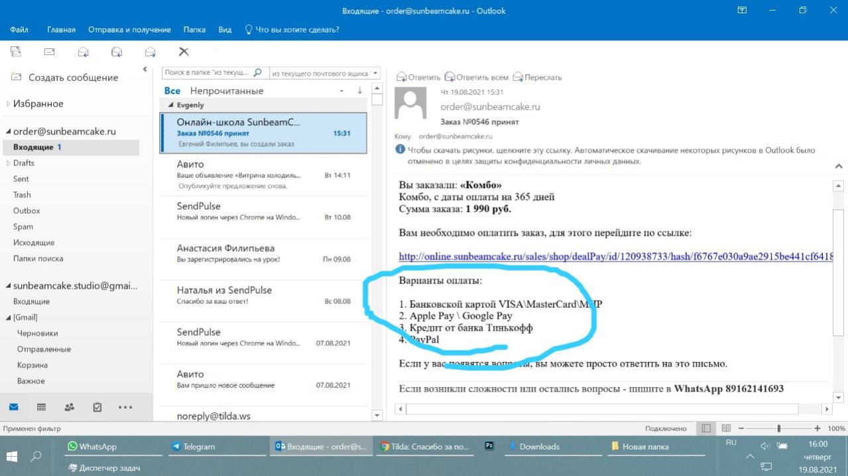Image resolution: width=848 pixels, height=476 pixels.
Task: Open the Анастасия Филипьева message
Action: 263,260
